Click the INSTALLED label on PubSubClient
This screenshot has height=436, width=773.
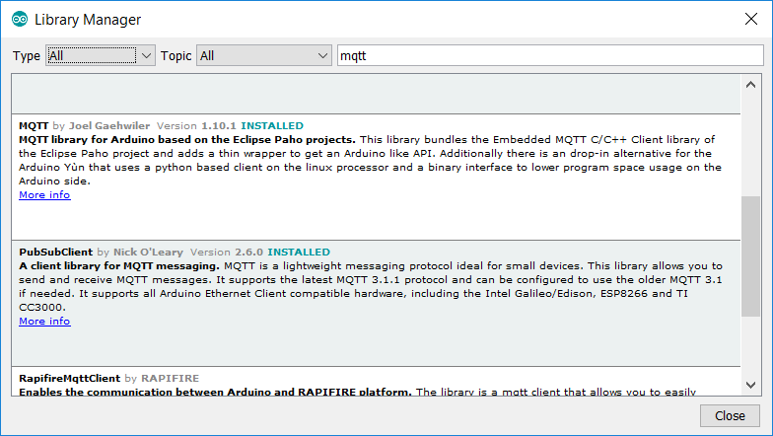tap(299, 253)
